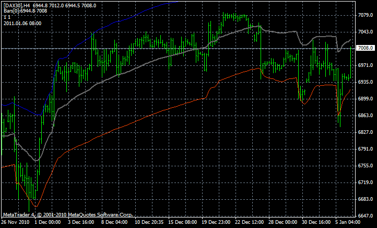Click the 5 Jan 04:00 time label
The image size is (377, 228).
point(348,222)
